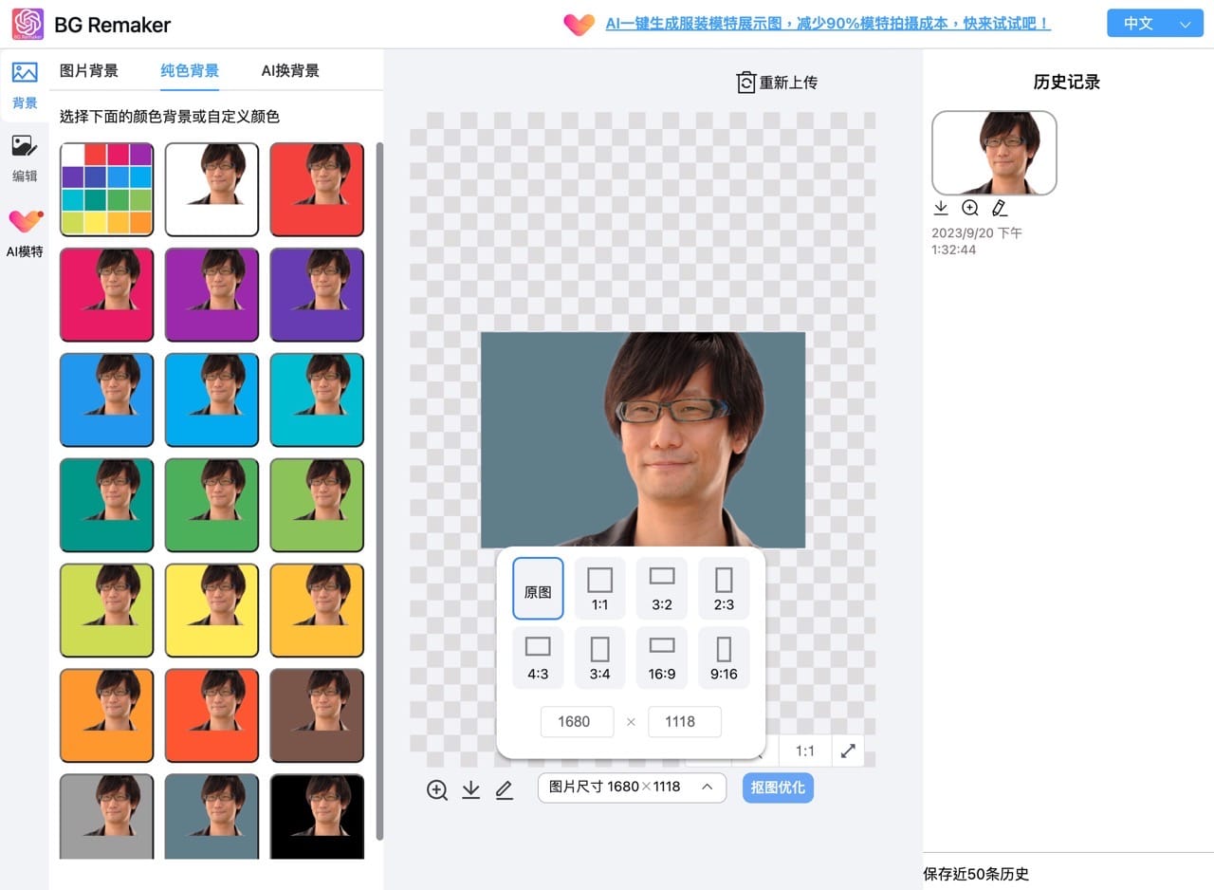Reset canvas zoom to 1:1
The height and width of the screenshot is (890, 1214).
click(805, 751)
